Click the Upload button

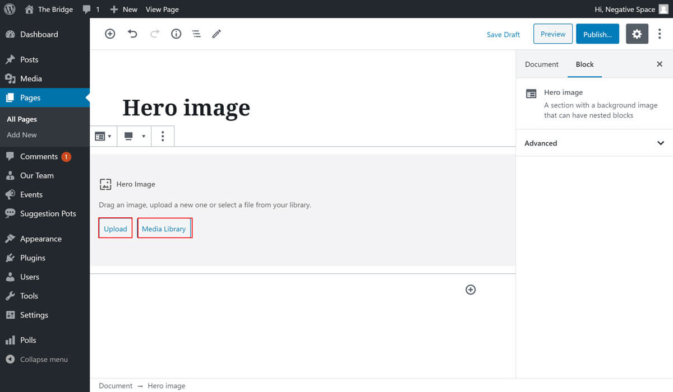click(116, 228)
